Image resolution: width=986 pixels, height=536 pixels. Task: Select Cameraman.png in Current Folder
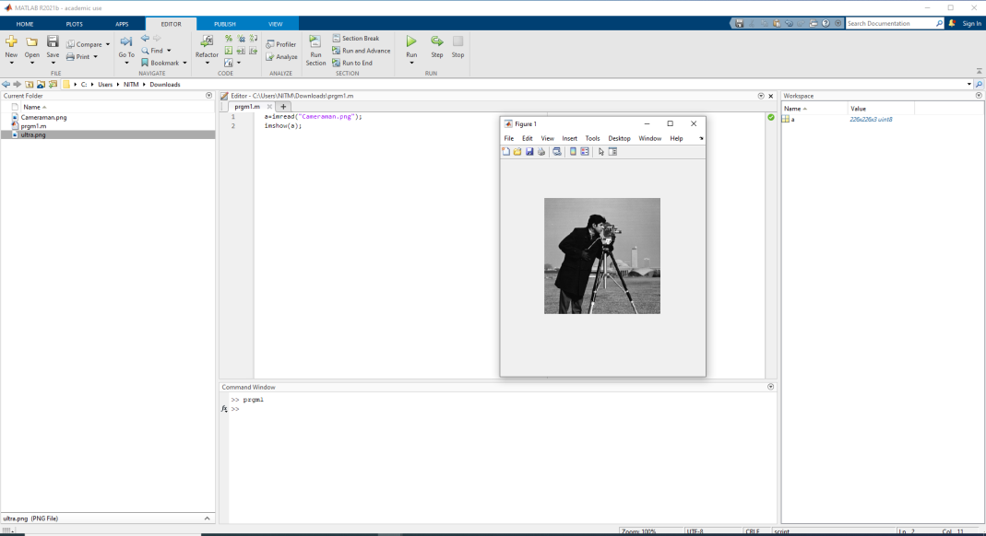pos(43,117)
